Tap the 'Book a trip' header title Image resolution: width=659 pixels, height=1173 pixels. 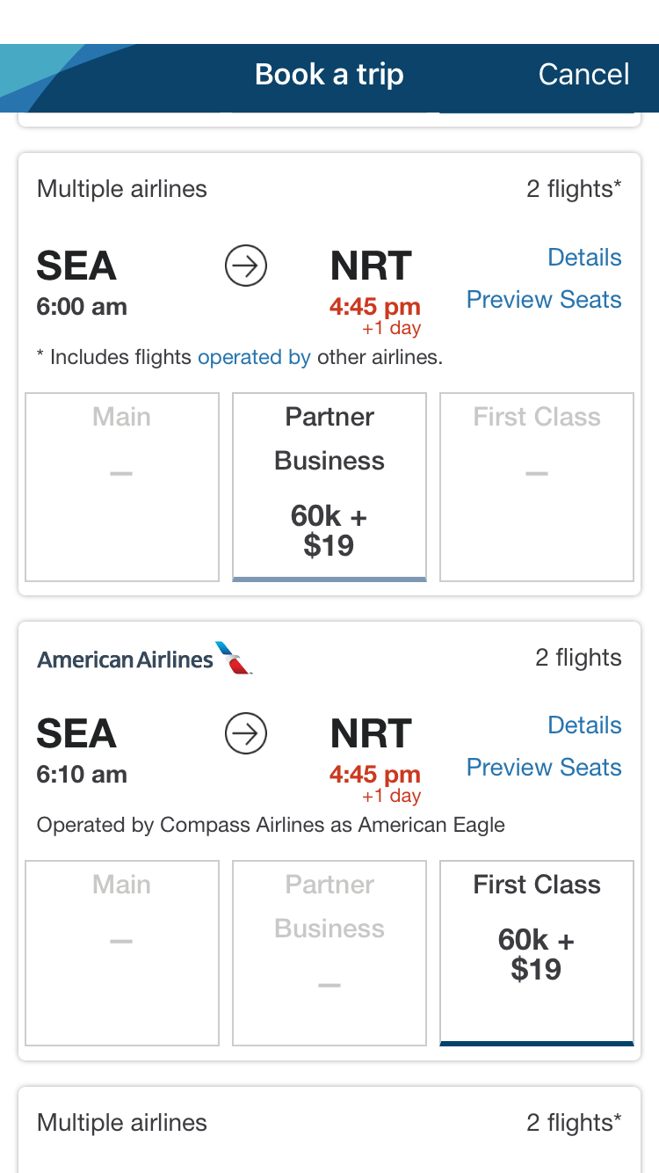pos(329,75)
